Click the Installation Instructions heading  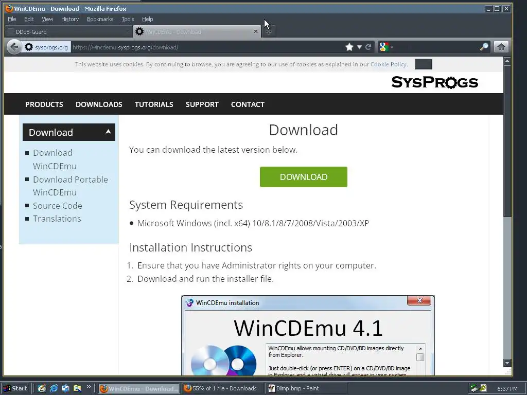[190, 247]
